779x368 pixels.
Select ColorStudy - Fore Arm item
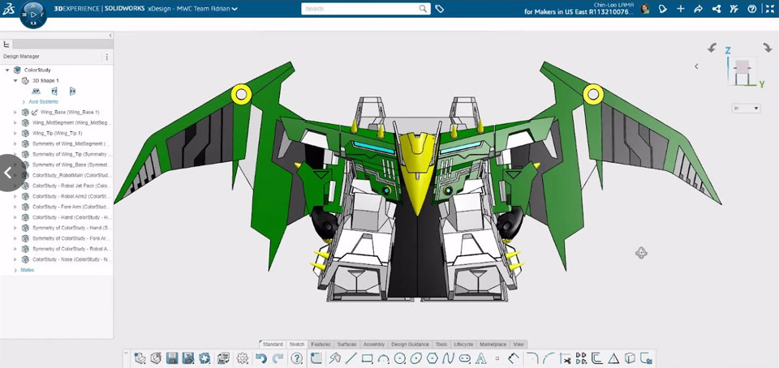(x=72, y=207)
